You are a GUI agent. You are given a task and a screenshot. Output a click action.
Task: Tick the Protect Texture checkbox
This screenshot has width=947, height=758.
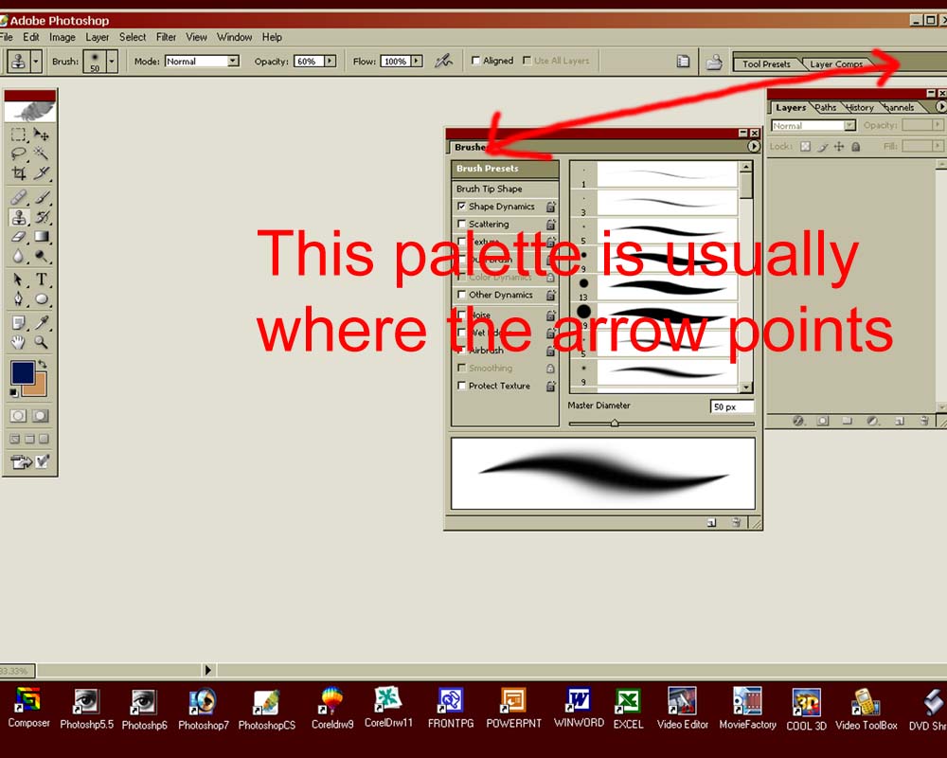(462, 386)
